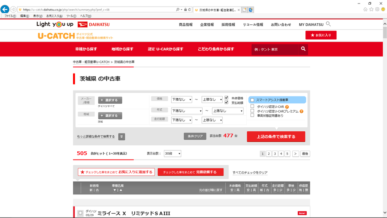Click the 例：タント 東京 search field
Screen dimensions: 387x218
275,50
